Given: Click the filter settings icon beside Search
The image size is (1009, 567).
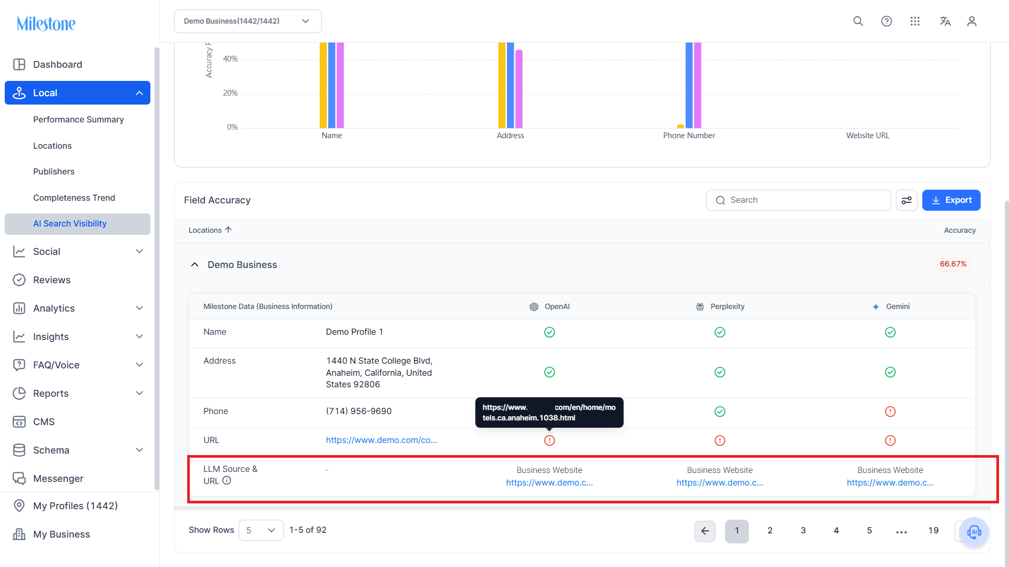Looking at the screenshot, I should click(906, 200).
